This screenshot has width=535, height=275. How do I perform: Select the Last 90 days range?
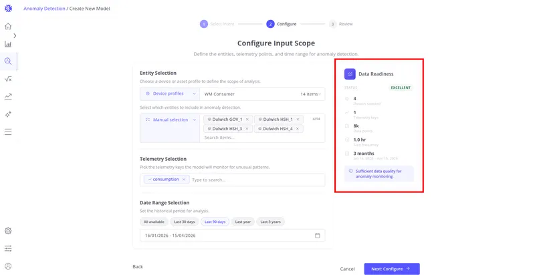pyautogui.click(x=215, y=222)
